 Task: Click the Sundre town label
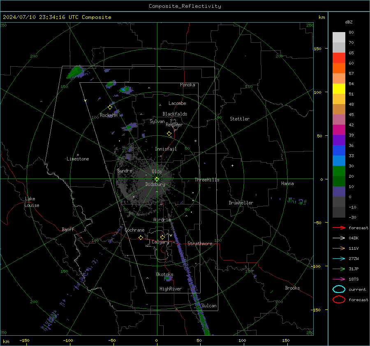[x=125, y=171]
